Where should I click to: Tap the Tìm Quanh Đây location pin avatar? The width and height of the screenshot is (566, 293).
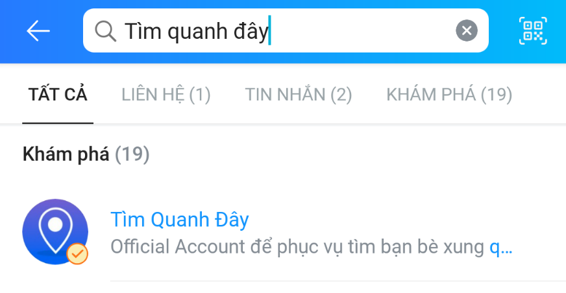(55, 231)
